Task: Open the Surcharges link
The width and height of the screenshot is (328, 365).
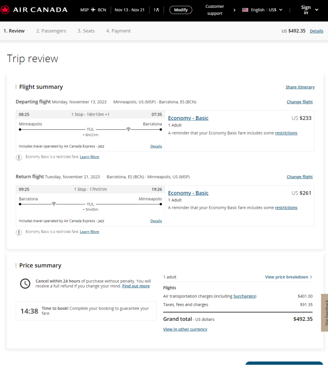Action: tap(244, 296)
